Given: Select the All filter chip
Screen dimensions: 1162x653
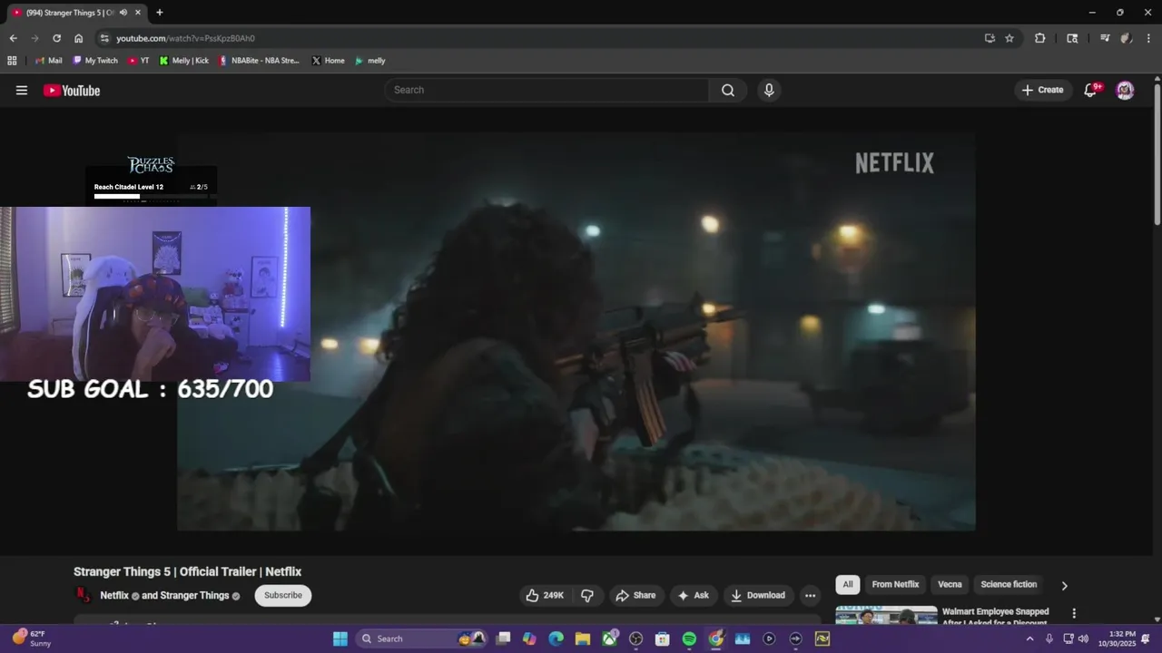Looking at the screenshot, I should [848, 584].
